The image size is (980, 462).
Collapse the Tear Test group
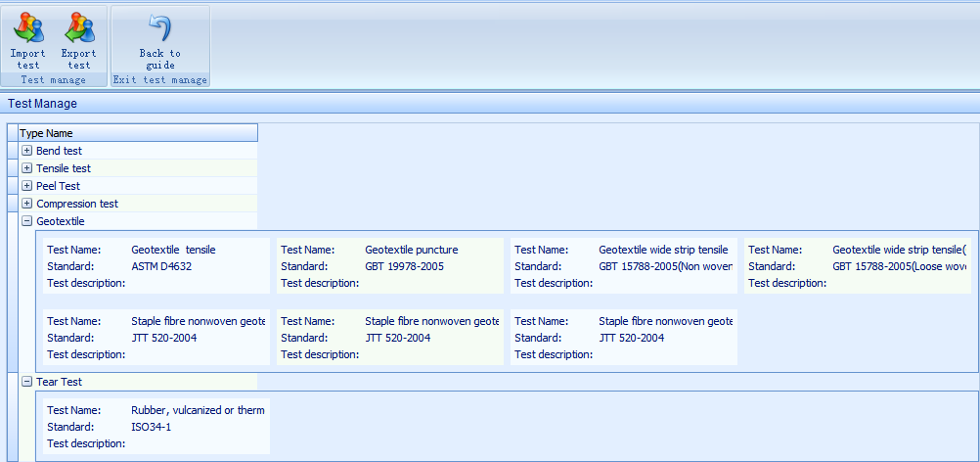[27, 382]
